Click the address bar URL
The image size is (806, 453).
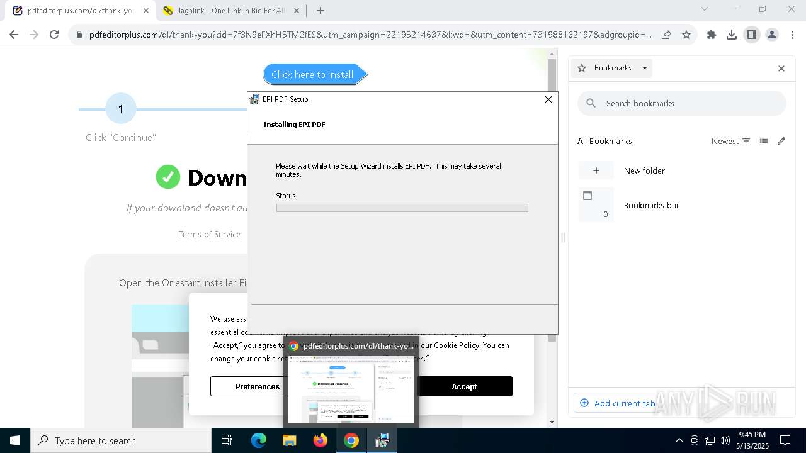tap(370, 35)
